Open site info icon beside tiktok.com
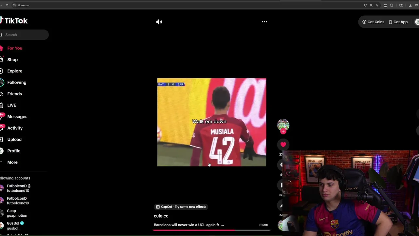Viewport: 419px width, 236px height. pos(14,5)
